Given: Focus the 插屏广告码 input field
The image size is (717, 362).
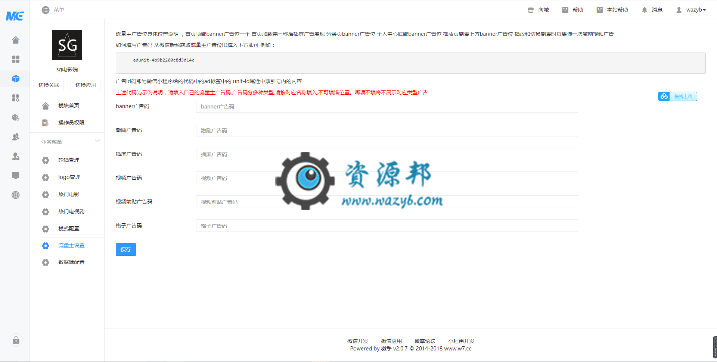Looking at the screenshot, I should tap(387, 154).
